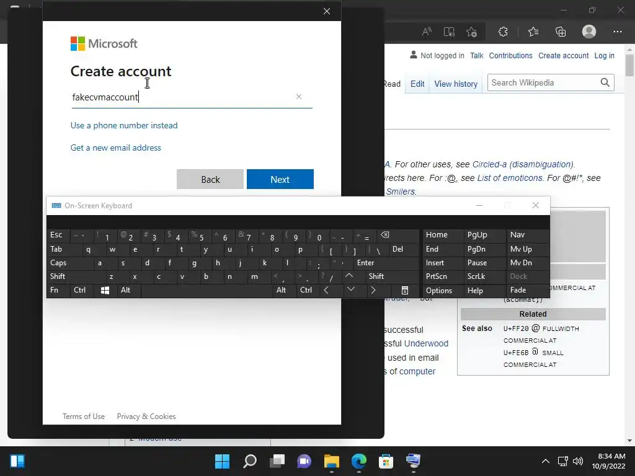Click Create account link on Wikipedia
Screen dimensions: 635x476
(563, 55)
